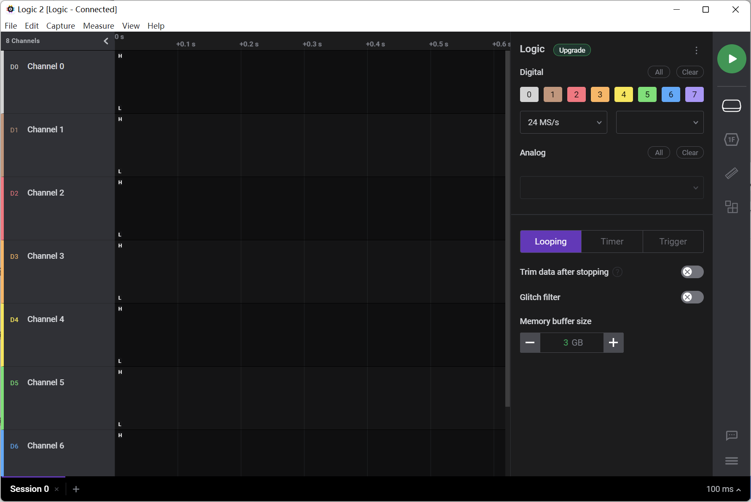Toggle digital channel 5
Image resolution: width=751 pixels, height=502 pixels.
(x=647, y=94)
